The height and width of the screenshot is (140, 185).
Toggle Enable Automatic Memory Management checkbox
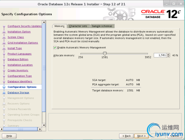tap(55, 48)
